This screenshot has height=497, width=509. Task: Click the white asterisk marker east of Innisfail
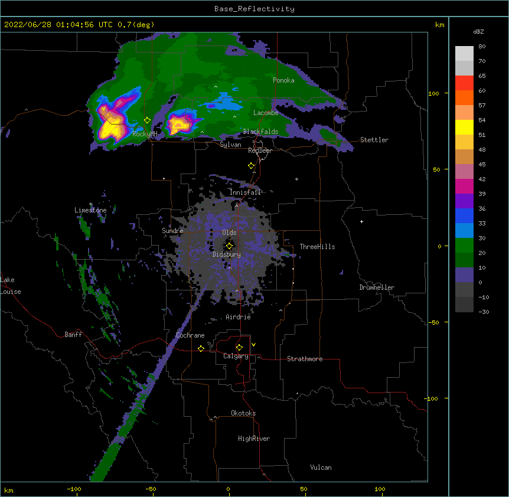coord(296,179)
